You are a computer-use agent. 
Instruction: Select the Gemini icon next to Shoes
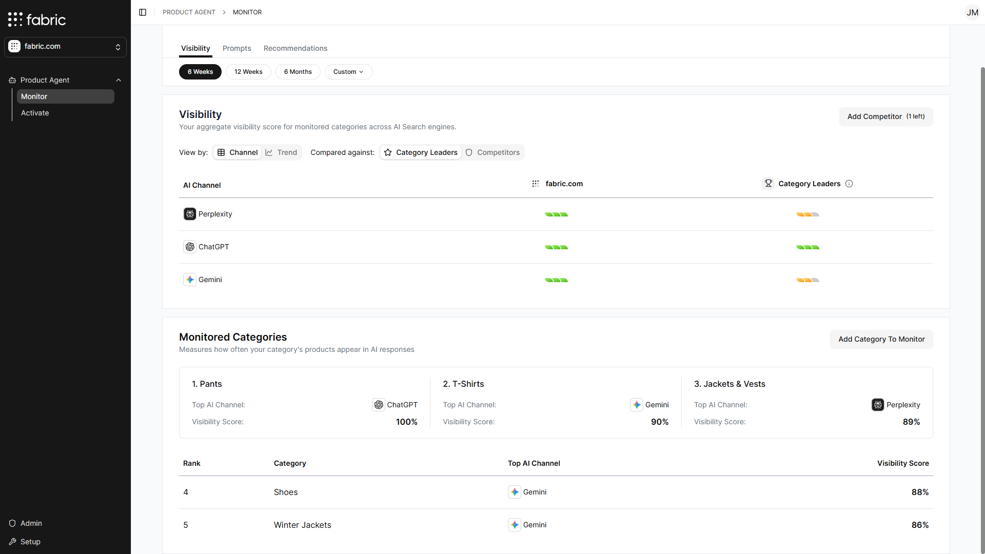pyautogui.click(x=515, y=492)
